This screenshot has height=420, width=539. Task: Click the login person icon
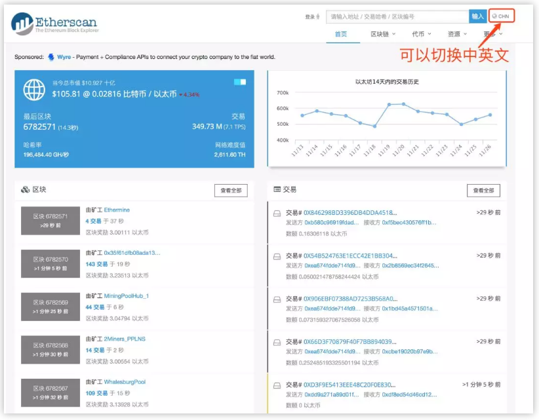(318, 16)
